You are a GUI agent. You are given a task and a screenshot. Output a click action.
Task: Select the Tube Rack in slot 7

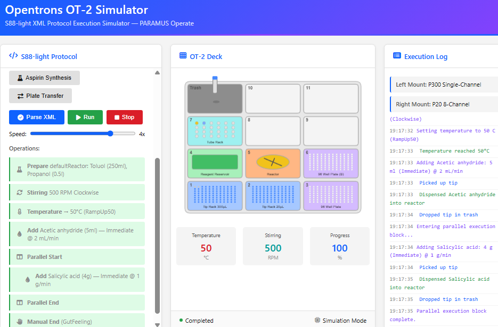[x=215, y=131]
